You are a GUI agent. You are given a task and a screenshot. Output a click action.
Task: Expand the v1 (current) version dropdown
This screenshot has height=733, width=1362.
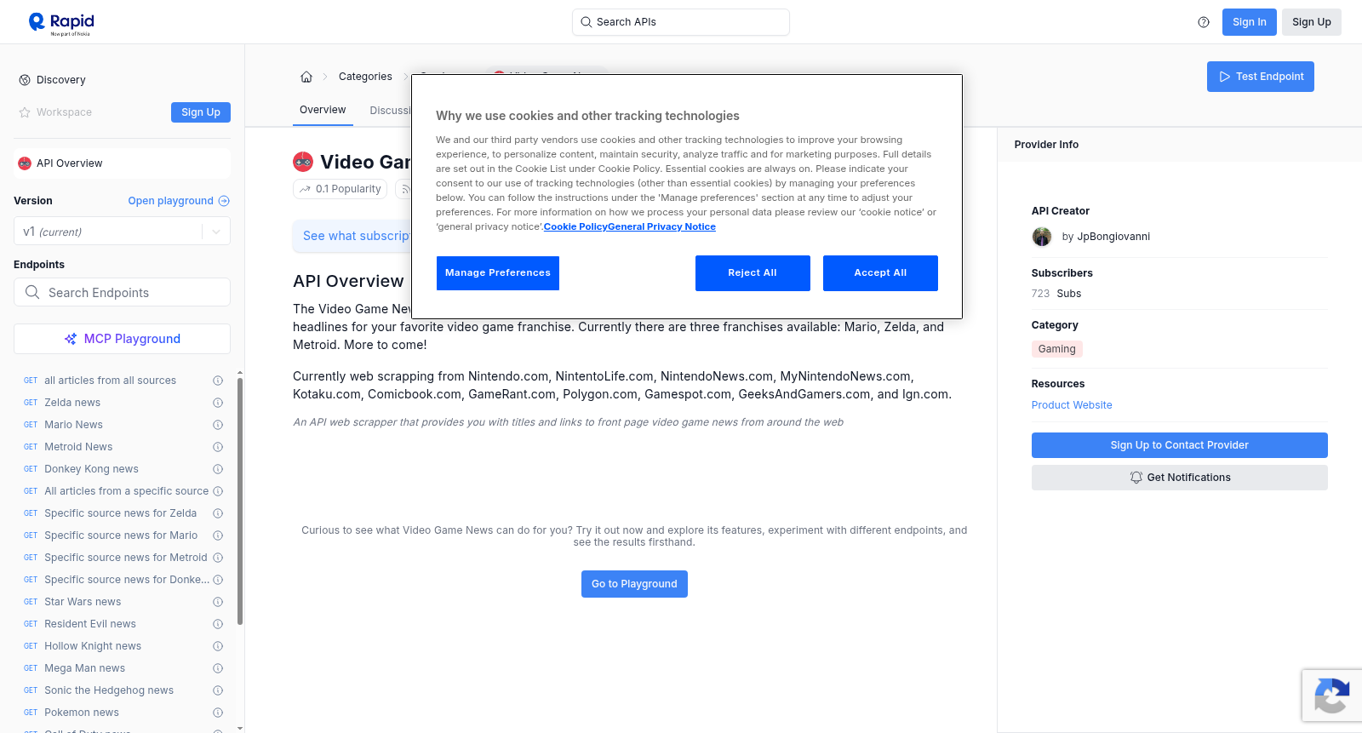click(x=122, y=232)
